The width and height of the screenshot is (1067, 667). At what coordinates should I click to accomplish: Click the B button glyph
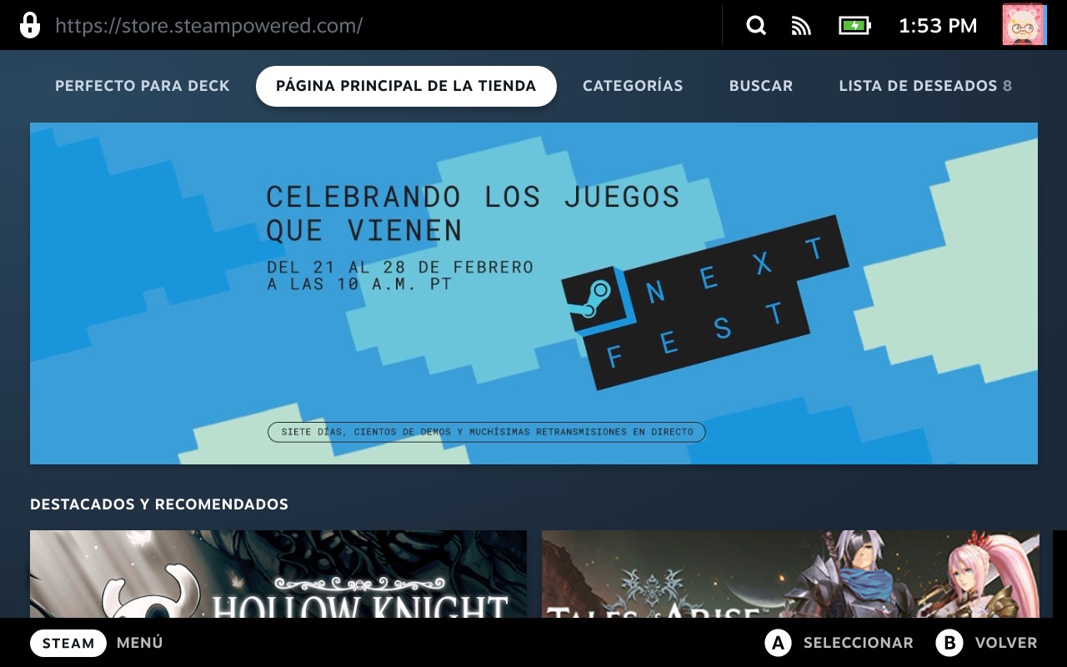(949, 643)
